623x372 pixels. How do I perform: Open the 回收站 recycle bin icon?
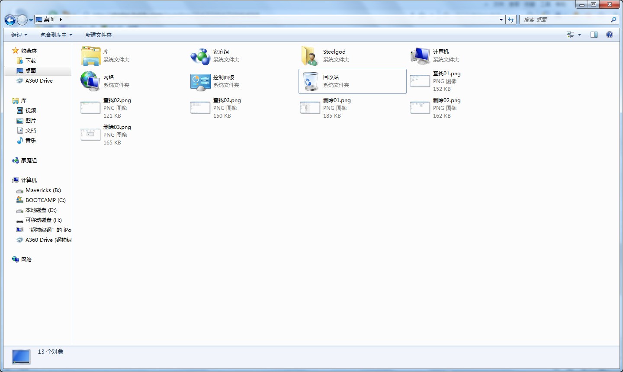[x=310, y=81]
